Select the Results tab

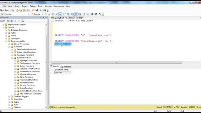[54, 66]
